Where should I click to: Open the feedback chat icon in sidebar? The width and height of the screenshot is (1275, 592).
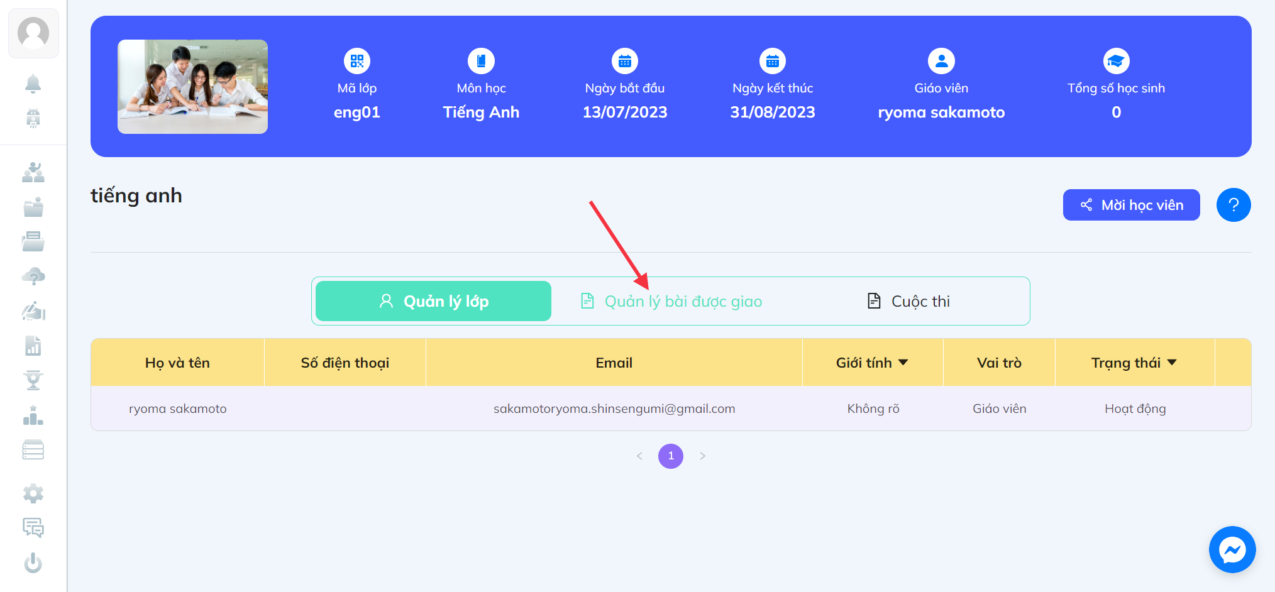pyautogui.click(x=33, y=528)
